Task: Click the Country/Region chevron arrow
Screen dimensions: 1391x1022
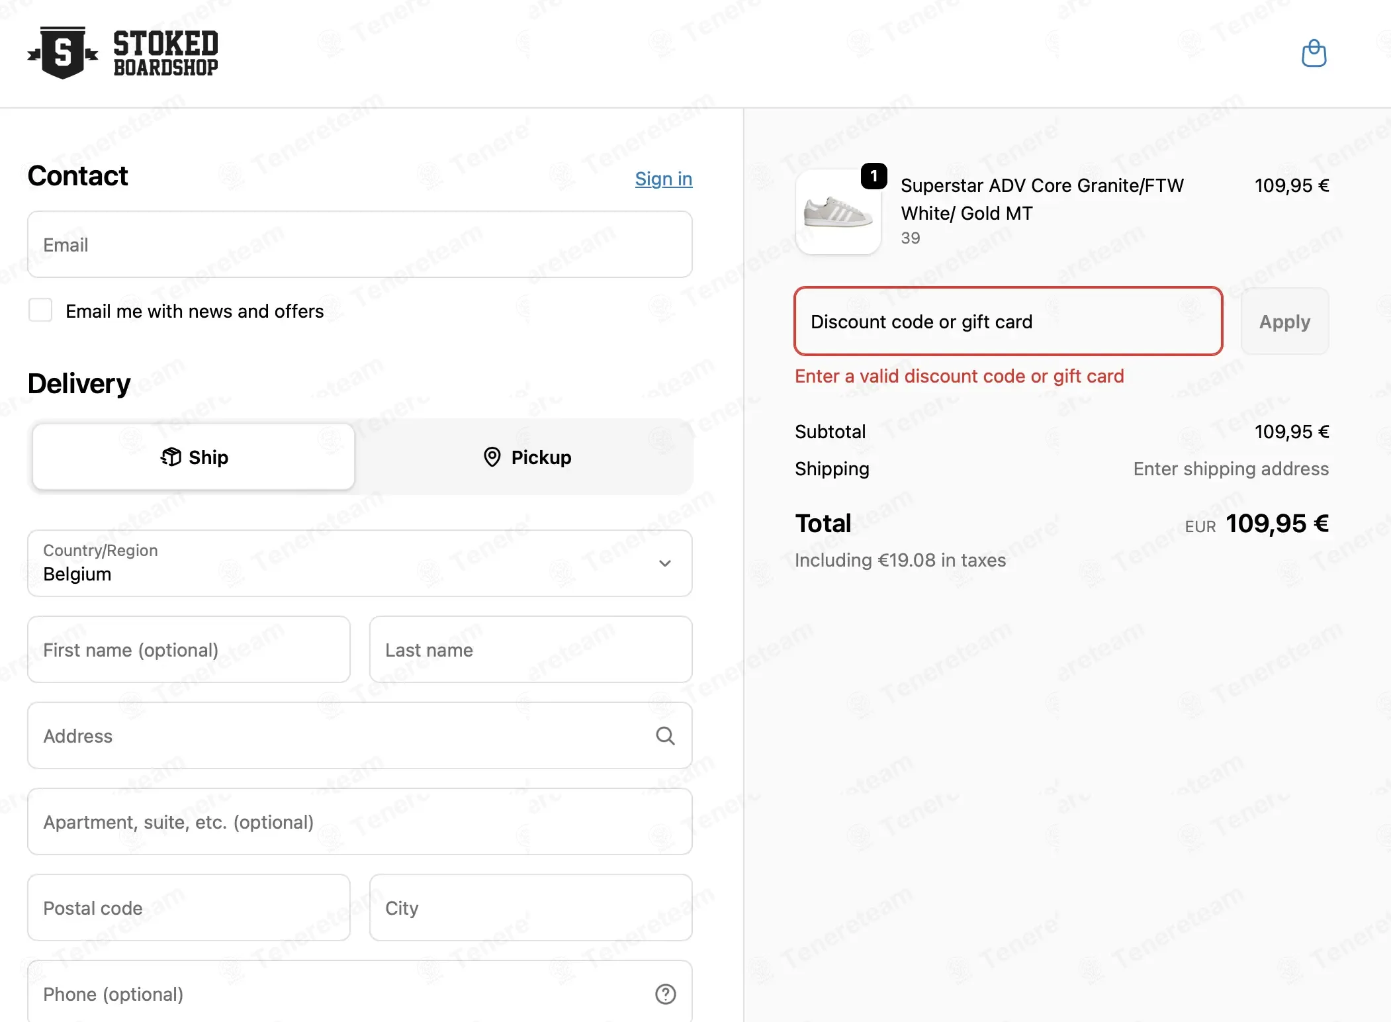Action: [x=665, y=563]
